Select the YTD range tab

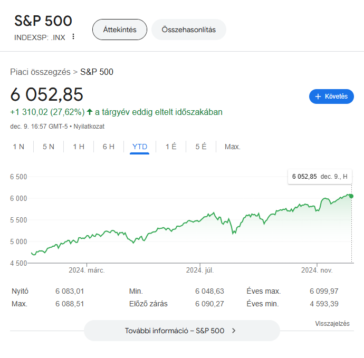coord(139,147)
